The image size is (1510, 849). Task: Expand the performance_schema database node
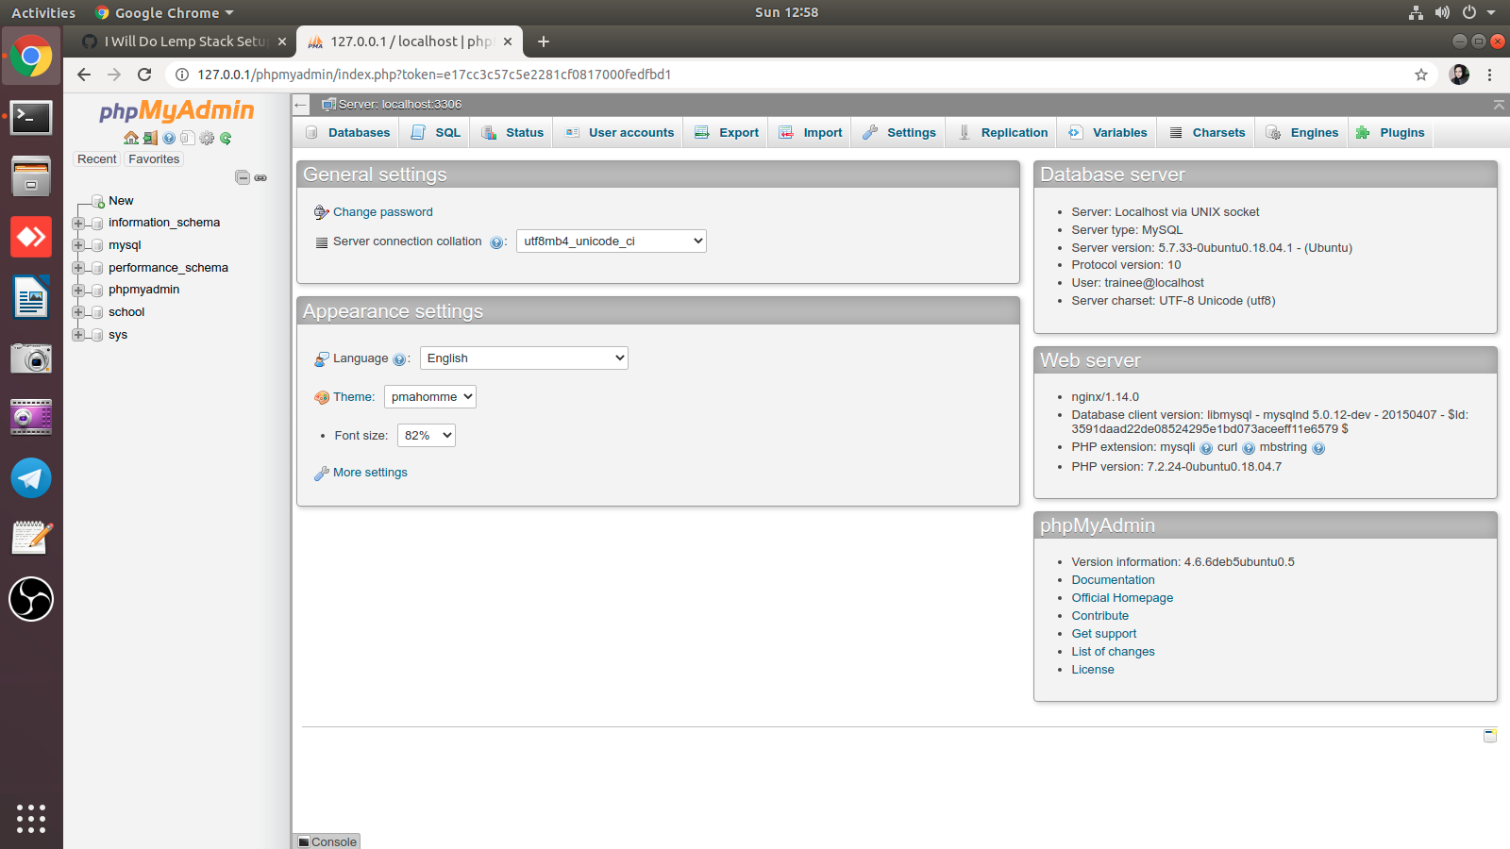(78, 268)
